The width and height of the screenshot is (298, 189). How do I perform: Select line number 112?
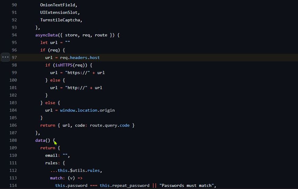coord(13,170)
